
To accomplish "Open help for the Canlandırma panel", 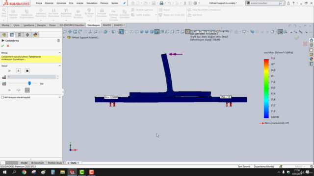I will click(58, 41).
